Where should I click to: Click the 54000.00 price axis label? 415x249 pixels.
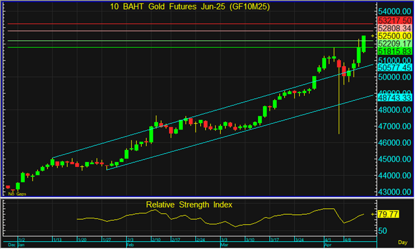click(x=395, y=12)
